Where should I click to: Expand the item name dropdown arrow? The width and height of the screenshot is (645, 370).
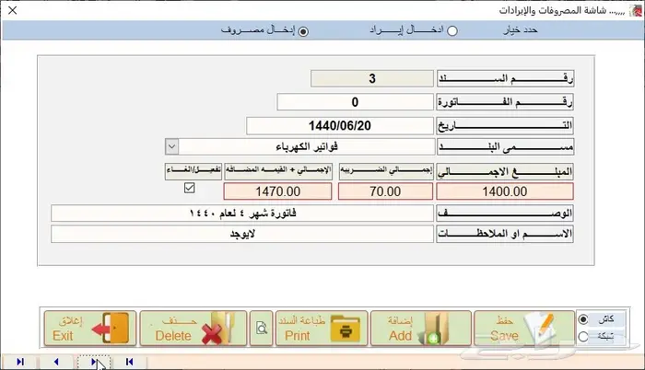coord(172,146)
